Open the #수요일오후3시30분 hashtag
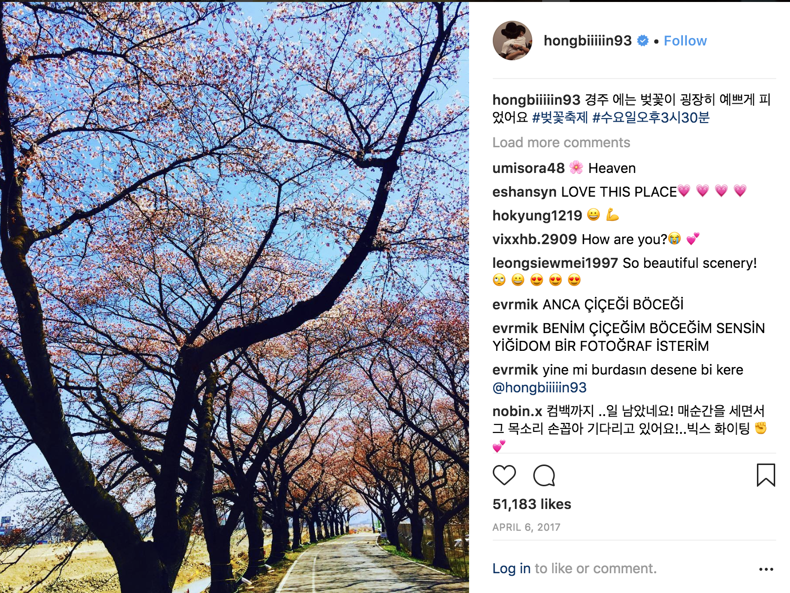Viewport: 790px width, 593px height. click(x=651, y=118)
